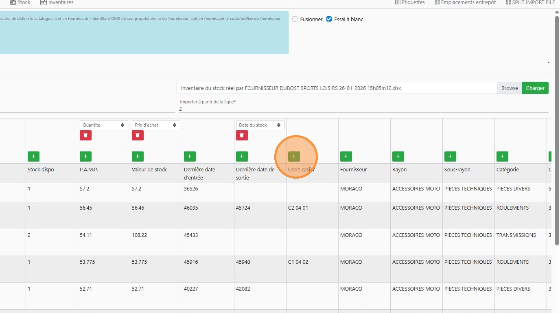Click the green Charger button
Screen dimensions: 560x313
tap(535, 88)
